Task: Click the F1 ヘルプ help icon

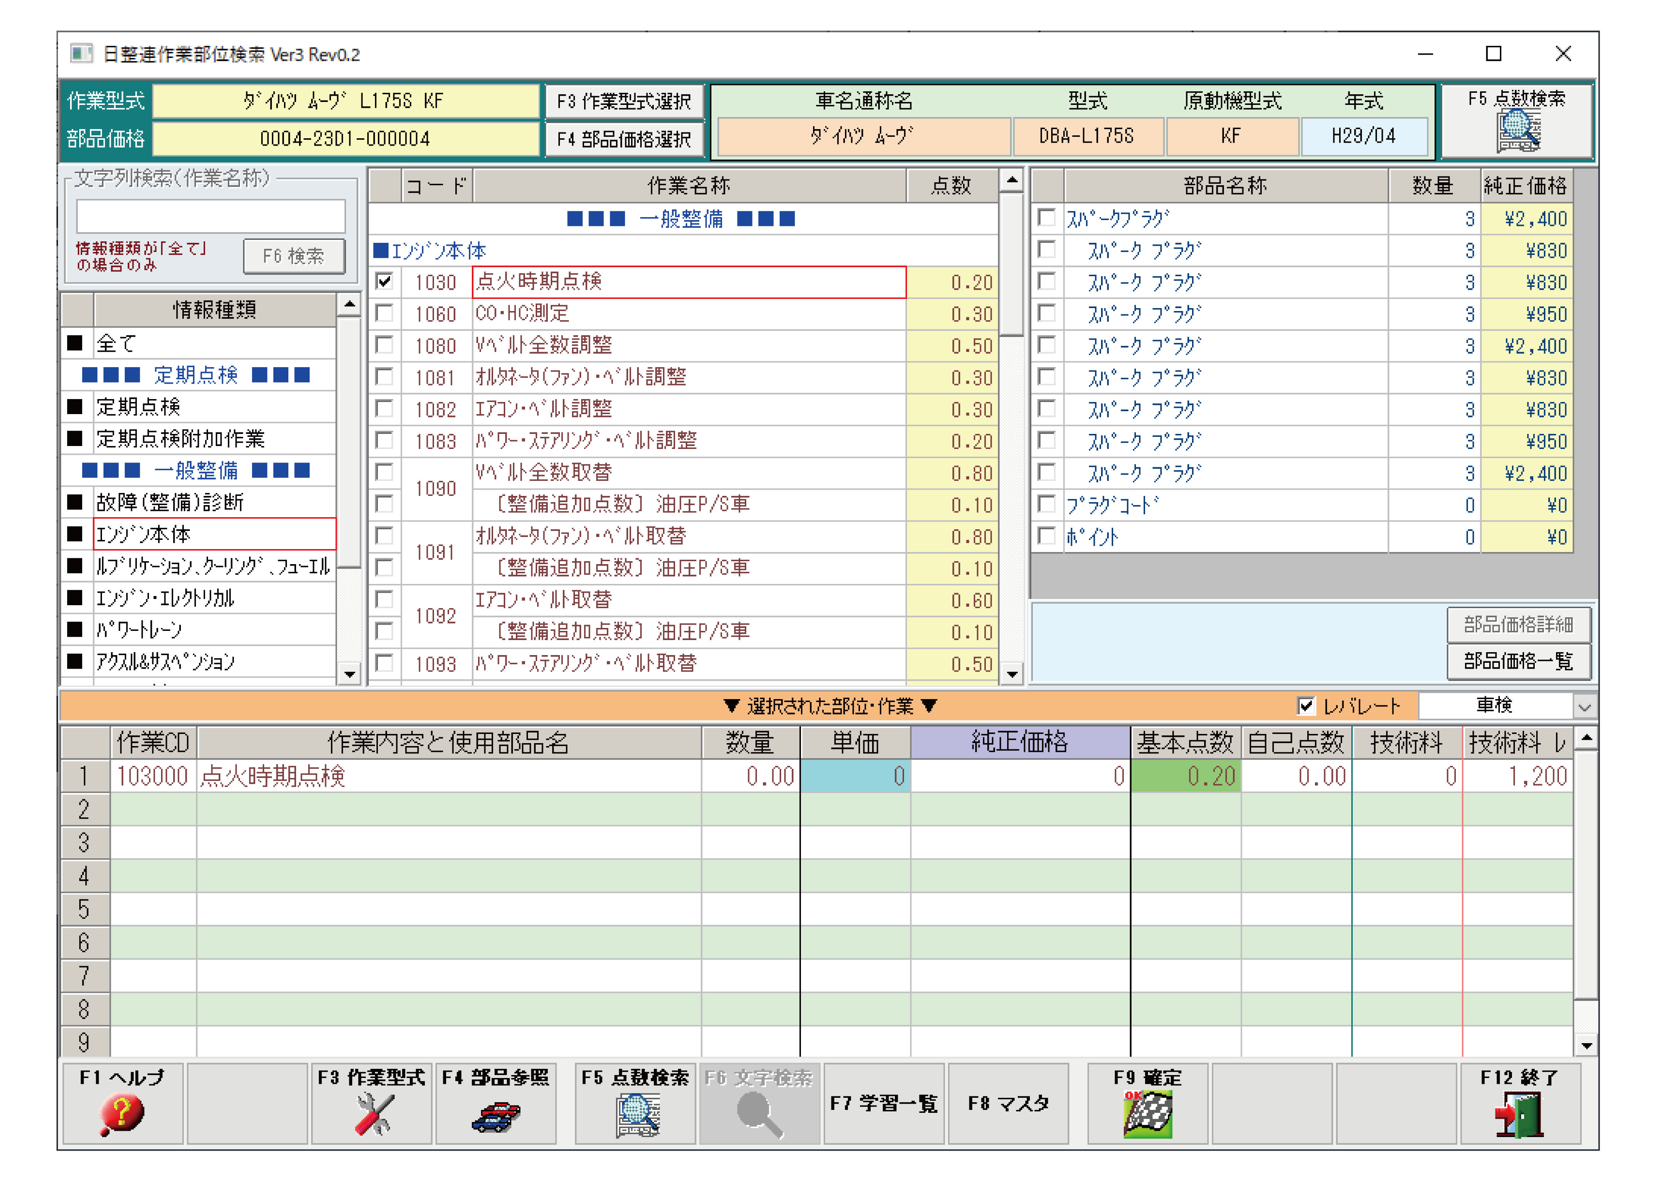Action: tap(122, 1114)
